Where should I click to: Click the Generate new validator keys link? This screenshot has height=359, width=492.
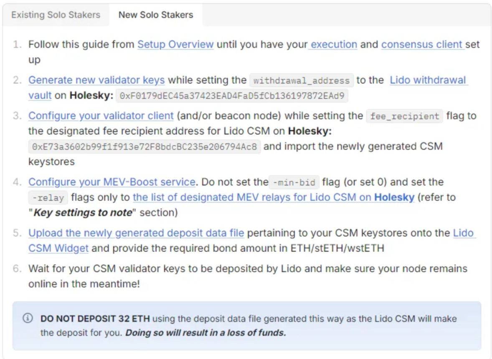(x=96, y=80)
